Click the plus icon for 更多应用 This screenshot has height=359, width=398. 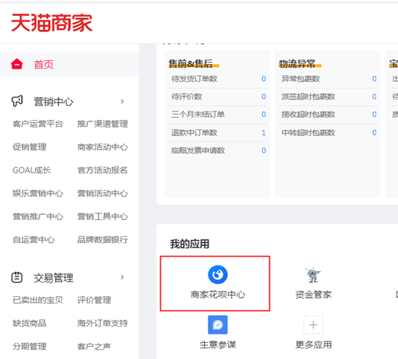pyautogui.click(x=313, y=325)
